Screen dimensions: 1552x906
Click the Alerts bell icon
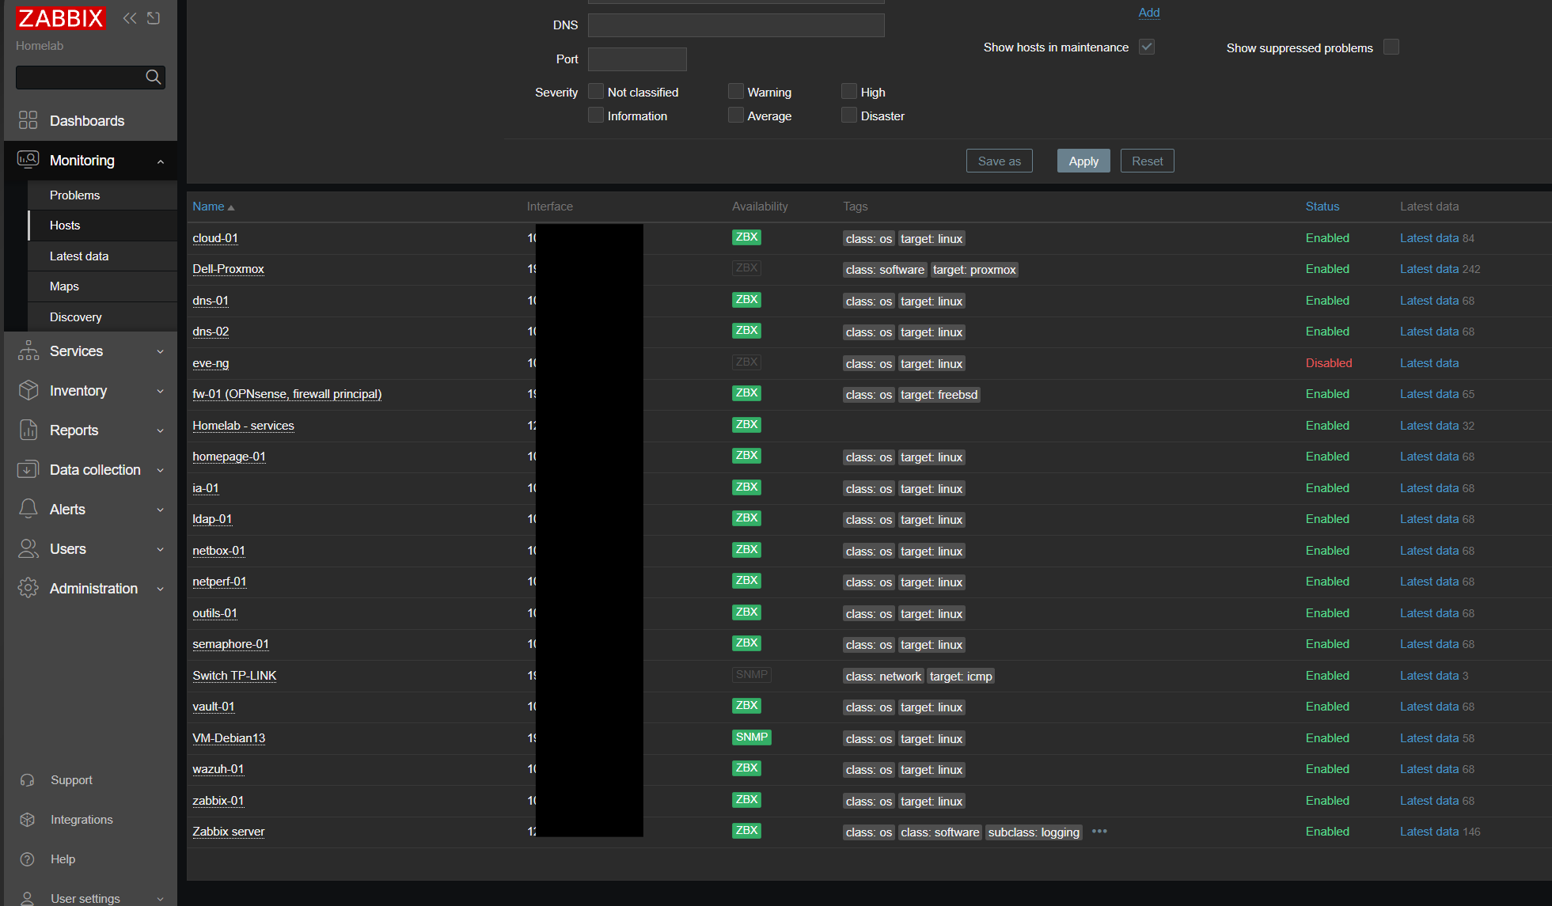28,509
